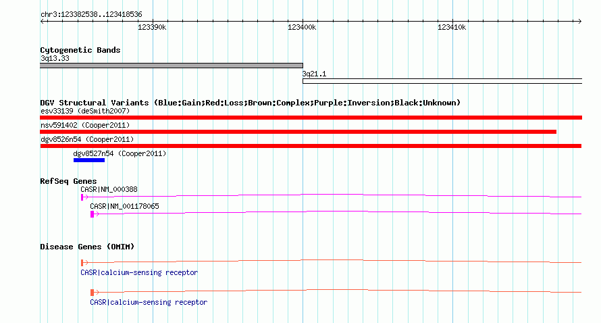Click the 123390k ruler position
The height and width of the screenshot is (323, 601).
pos(152,27)
